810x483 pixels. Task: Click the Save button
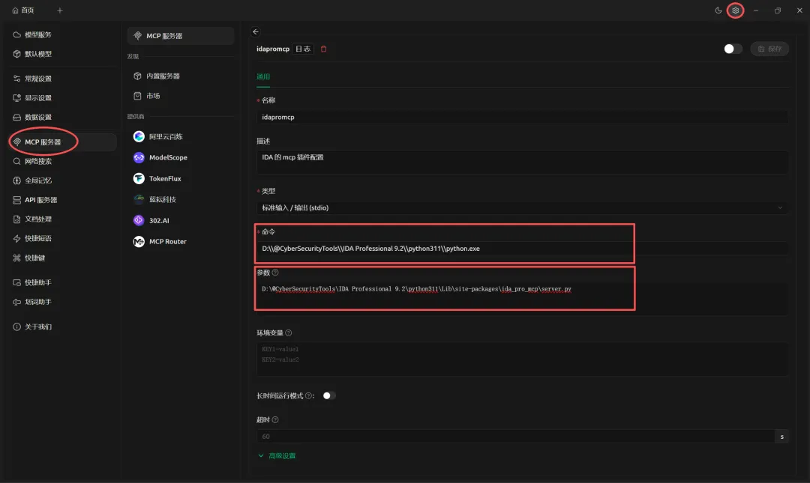(769, 49)
